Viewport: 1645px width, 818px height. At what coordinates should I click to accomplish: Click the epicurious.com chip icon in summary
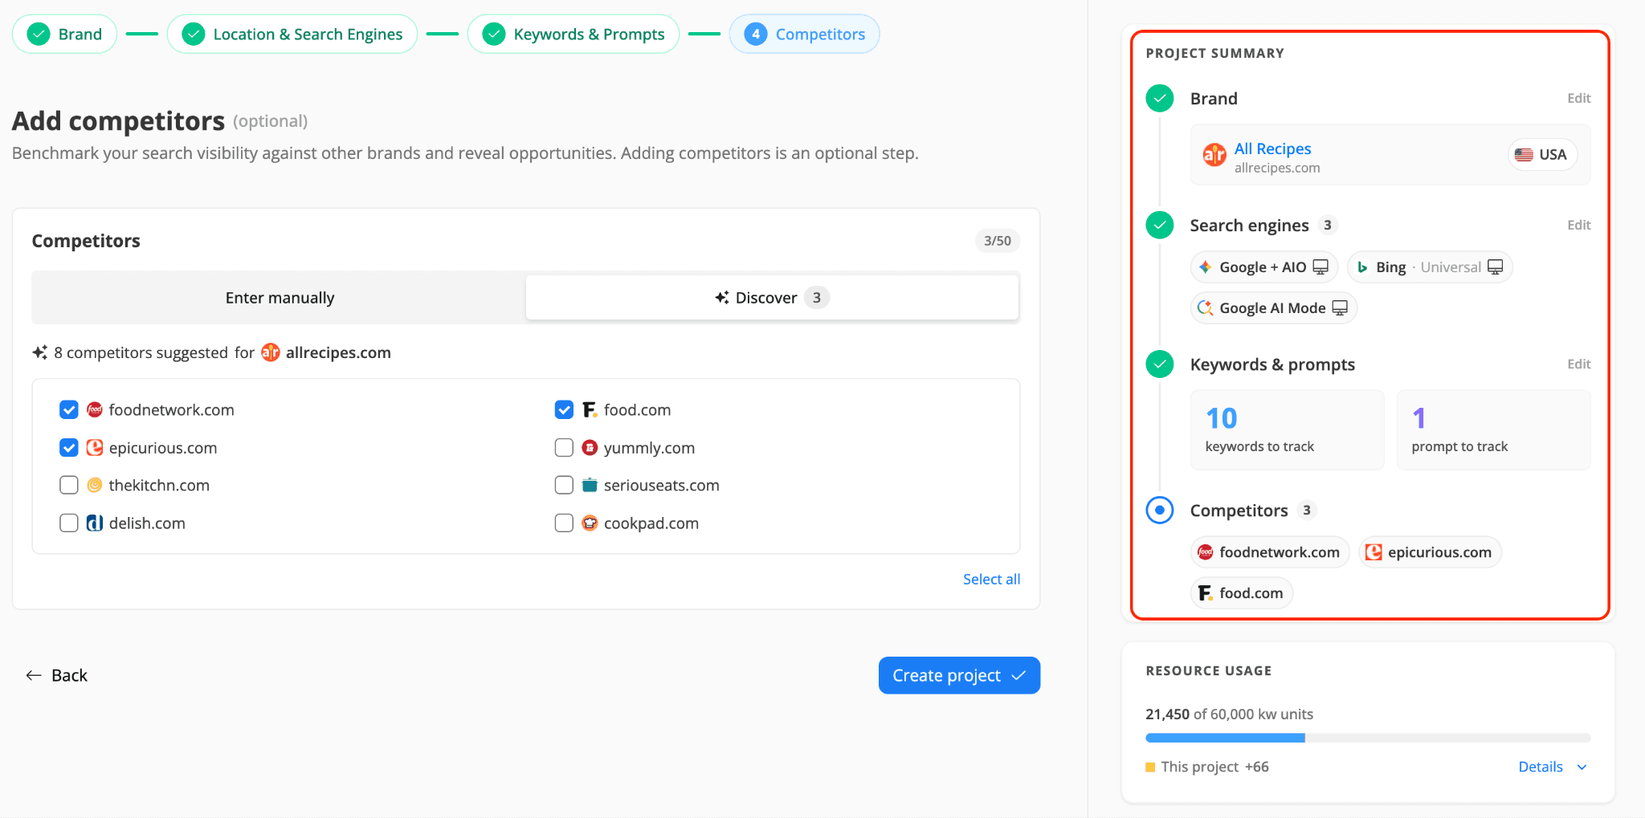pos(1374,552)
